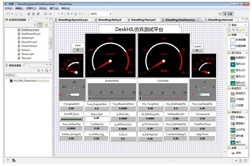
Task: Select the LED开关 switch palette item
Action: [238, 130]
